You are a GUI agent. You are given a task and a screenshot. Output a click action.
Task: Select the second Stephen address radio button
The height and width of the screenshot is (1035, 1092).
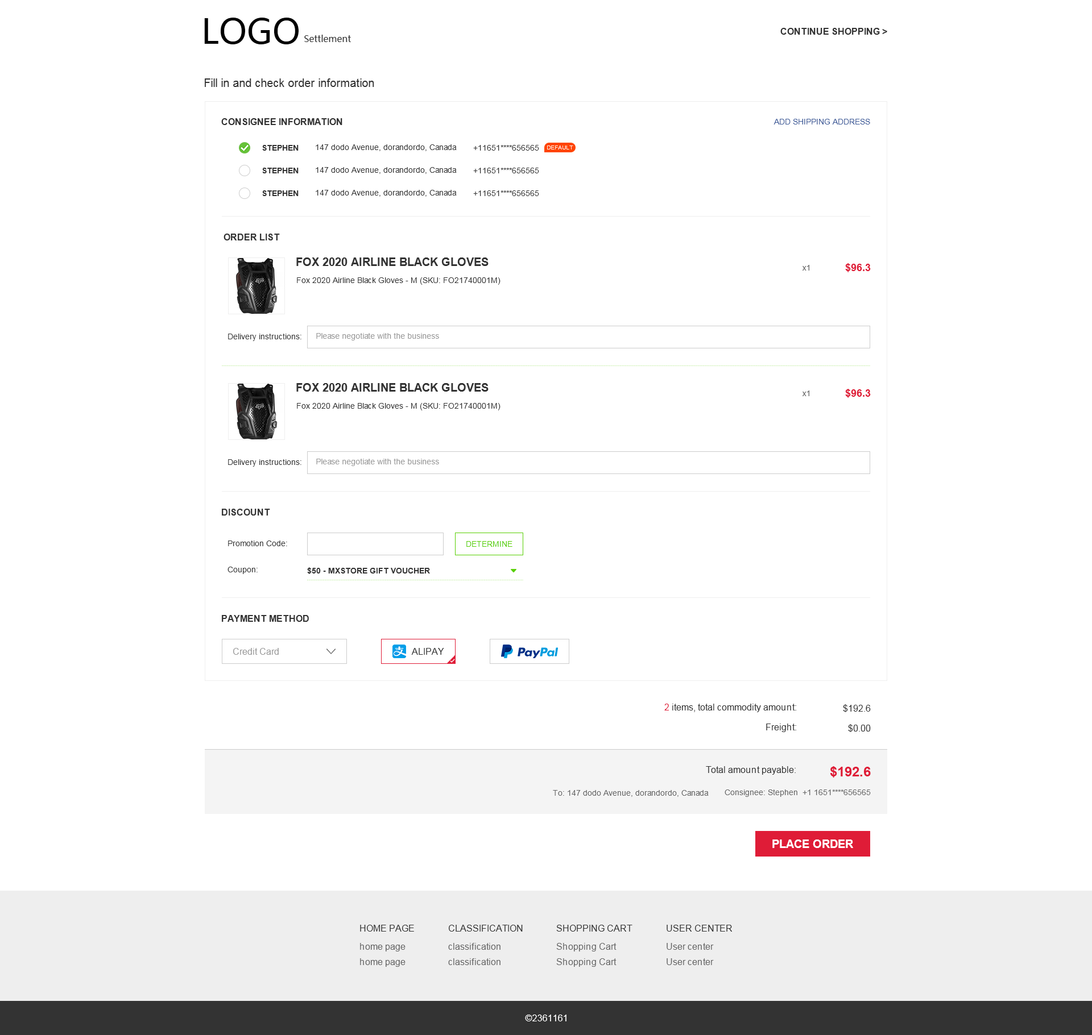(x=245, y=171)
